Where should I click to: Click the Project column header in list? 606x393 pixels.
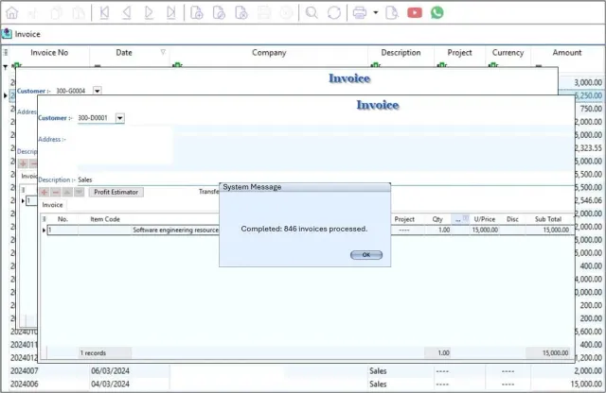(459, 53)
